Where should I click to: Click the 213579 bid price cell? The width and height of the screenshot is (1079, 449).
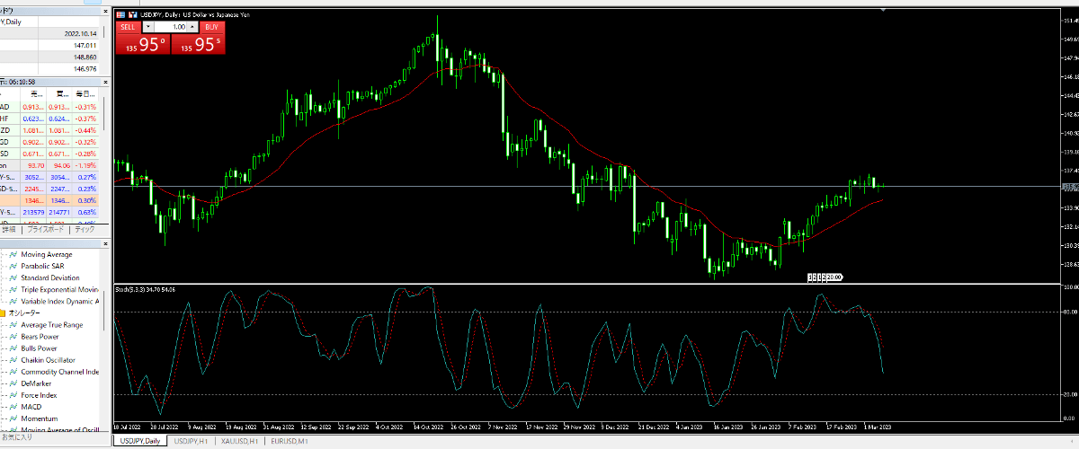pos(35,212)
